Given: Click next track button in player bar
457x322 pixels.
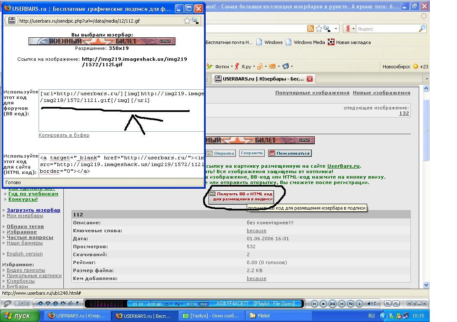Looking at the screenshot, I should tap(342, 304).
